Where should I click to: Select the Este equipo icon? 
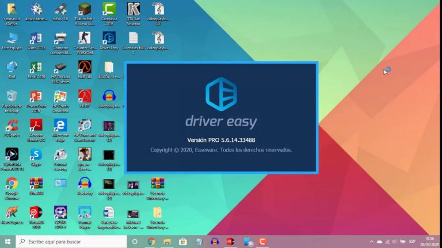coord(12,41)
